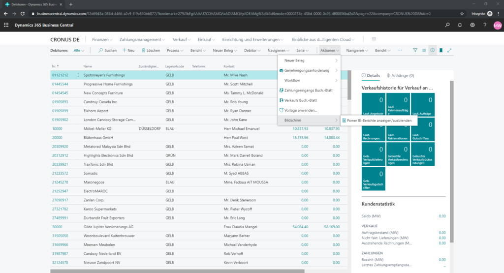Expand Finanzen navigation menu

[x=102, y=39]
